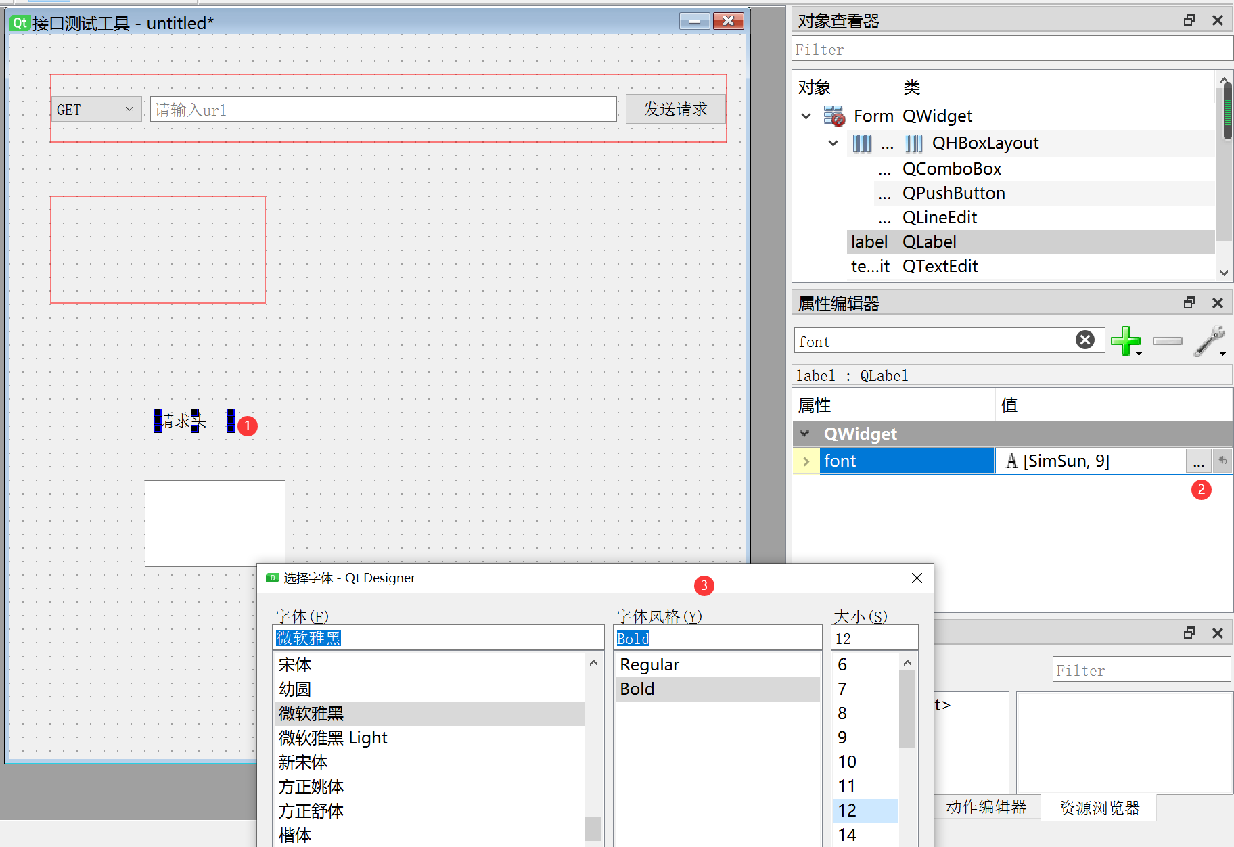
Task: Collapse the QWidget property group
Action: tap(804, 434)
